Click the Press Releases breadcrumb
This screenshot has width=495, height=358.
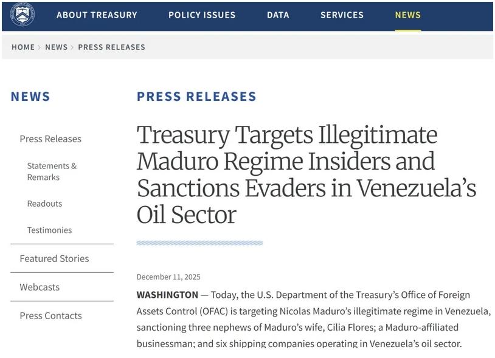tap(111, 47)
